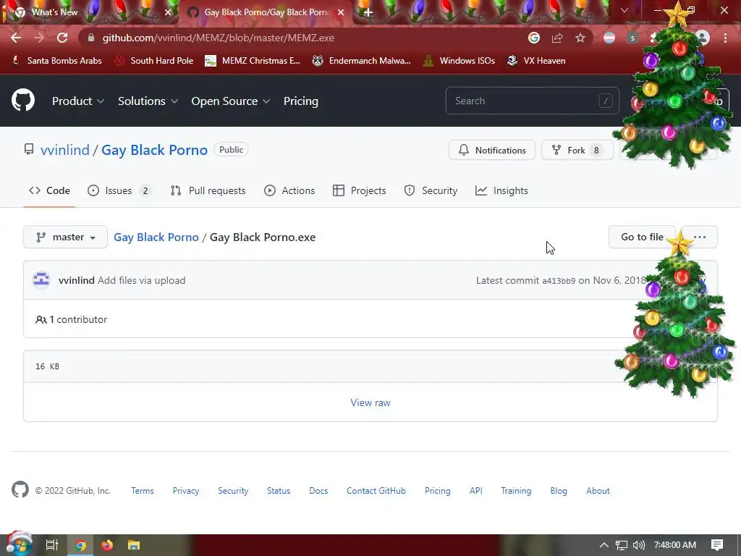Open Contact GitHub footer link
741x556 pixels.
point(376,491)
